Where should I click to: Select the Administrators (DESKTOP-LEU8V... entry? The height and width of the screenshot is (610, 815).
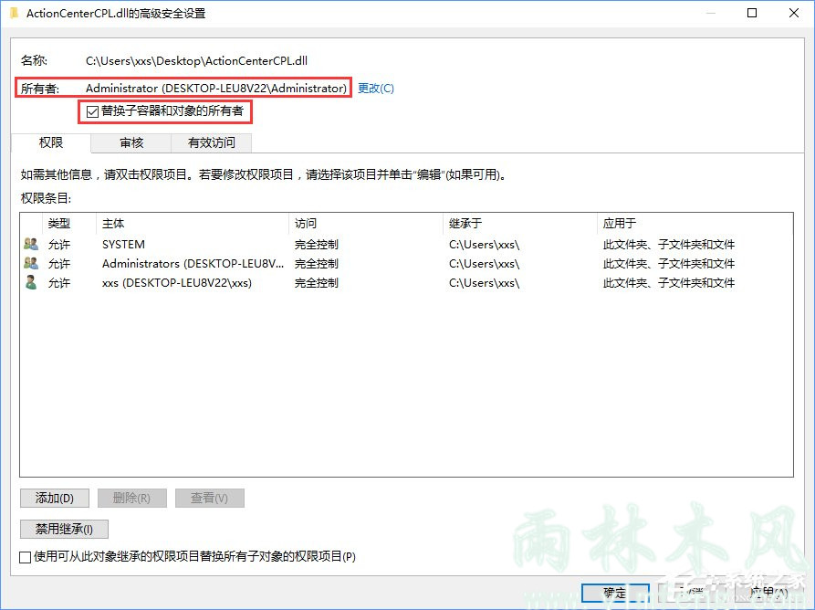(x=193, y=264)
